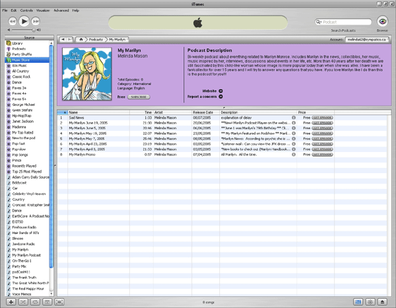Show info for My Marilyn April 23 episode
The width and height of the screenshot is (396, 308).
tap(294, 144)
